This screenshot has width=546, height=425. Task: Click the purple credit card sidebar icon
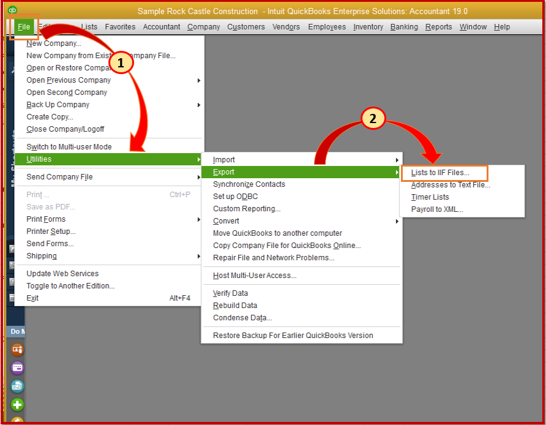coord(17,368)
